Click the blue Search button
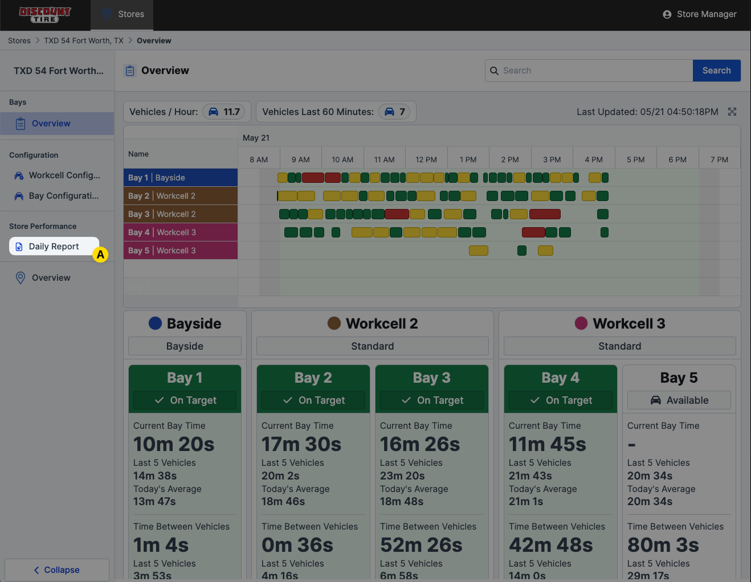This screenshot has width=751, height=582. pyautogui.click(x=716, y=71)
